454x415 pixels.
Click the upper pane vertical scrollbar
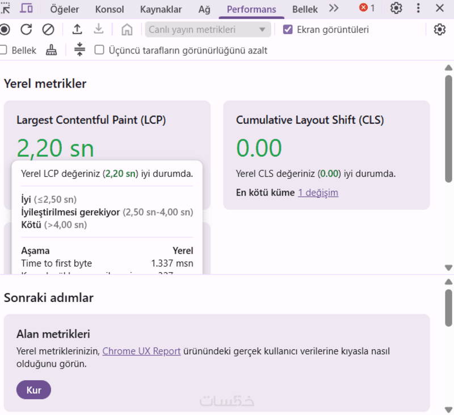coord(448,129)
